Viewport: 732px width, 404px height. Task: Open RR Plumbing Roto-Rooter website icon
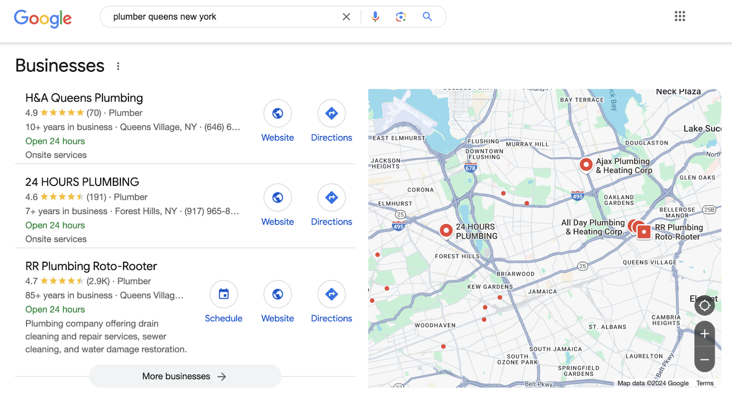click(x=278, y=294)
